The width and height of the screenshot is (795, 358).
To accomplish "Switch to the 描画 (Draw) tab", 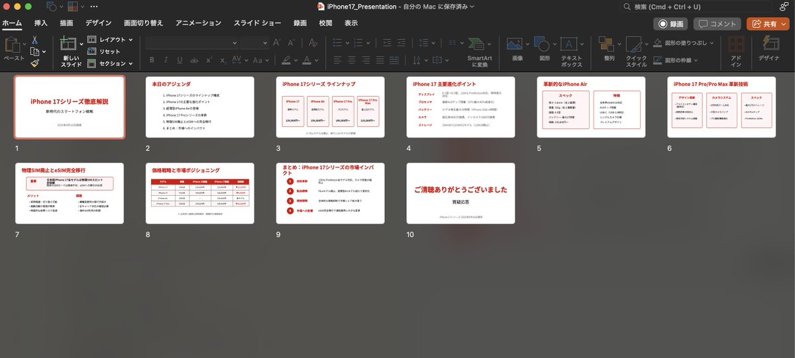I will pyautogui.click(x=66, y=23).
